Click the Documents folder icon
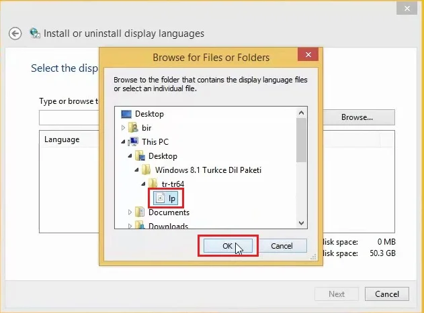This screenshot has height=313, width=424. (x=140, y=212)
